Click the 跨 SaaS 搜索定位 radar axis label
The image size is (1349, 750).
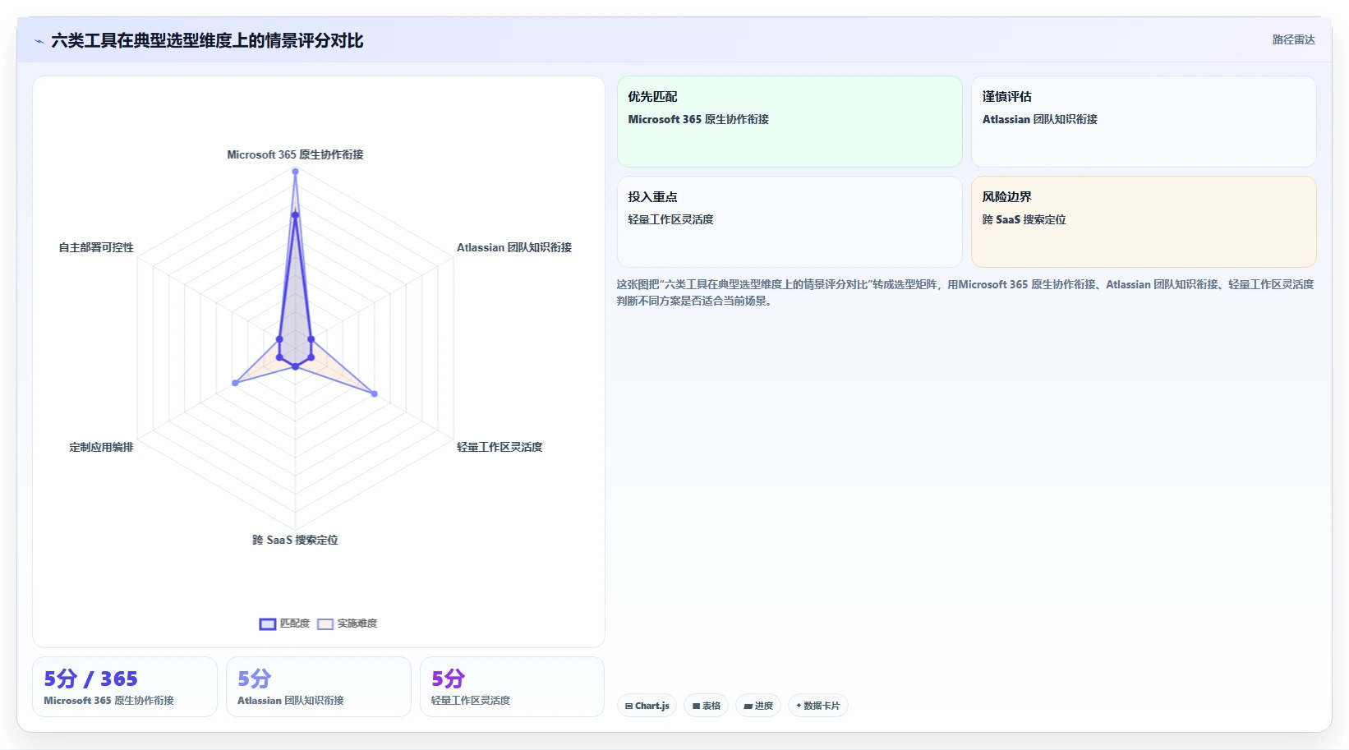tap(295, 540)
